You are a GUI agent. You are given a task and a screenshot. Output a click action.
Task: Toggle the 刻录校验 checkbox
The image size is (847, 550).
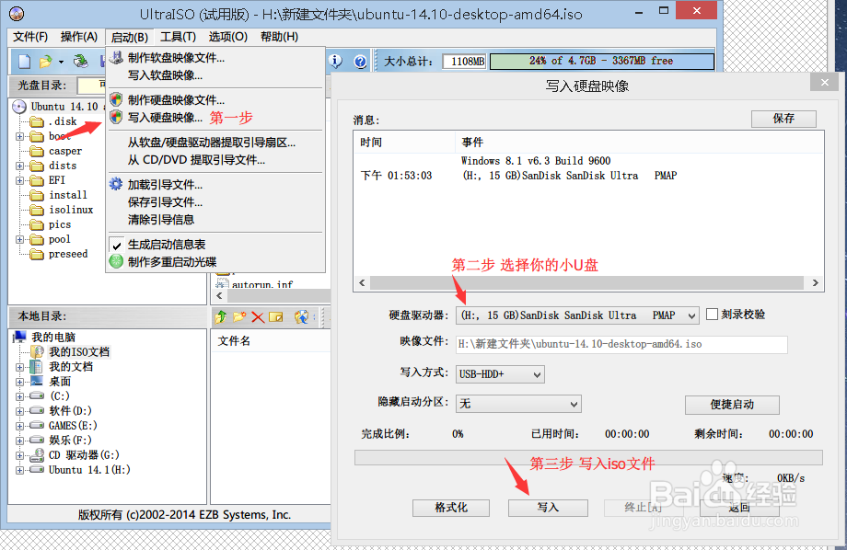pyautogui.click(x=712, y=315)
